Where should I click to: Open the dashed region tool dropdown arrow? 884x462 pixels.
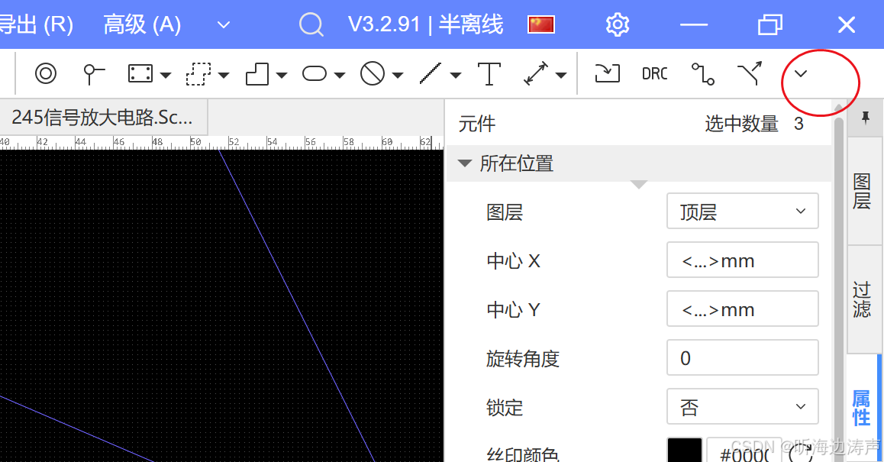click(224, 75)
